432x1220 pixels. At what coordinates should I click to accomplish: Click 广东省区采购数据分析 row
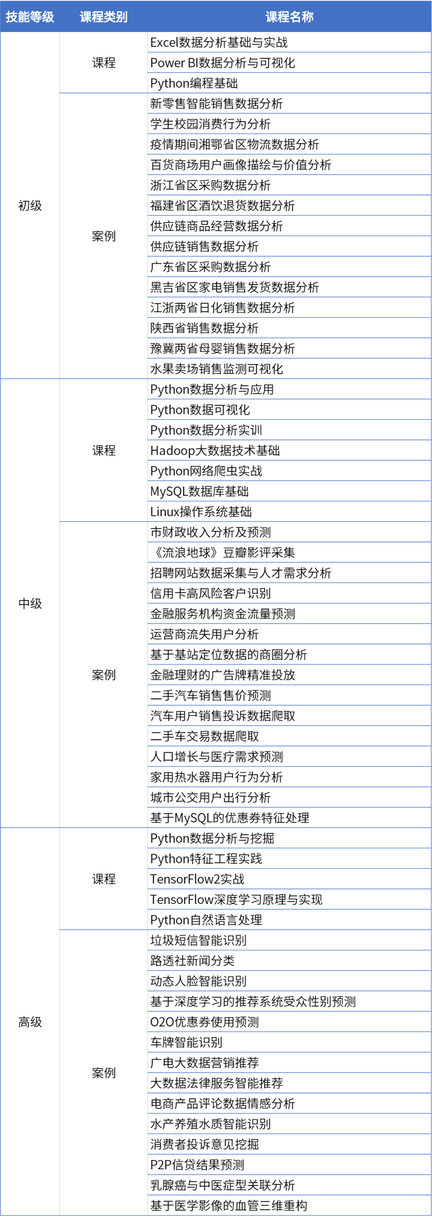(289, 267)
